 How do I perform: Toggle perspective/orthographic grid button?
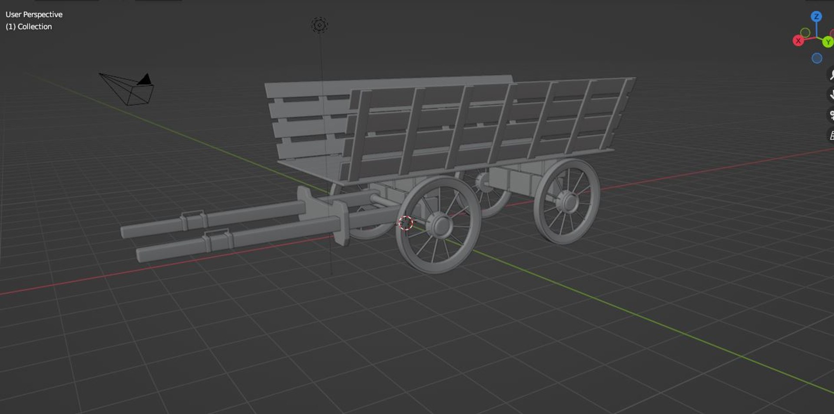831,136
